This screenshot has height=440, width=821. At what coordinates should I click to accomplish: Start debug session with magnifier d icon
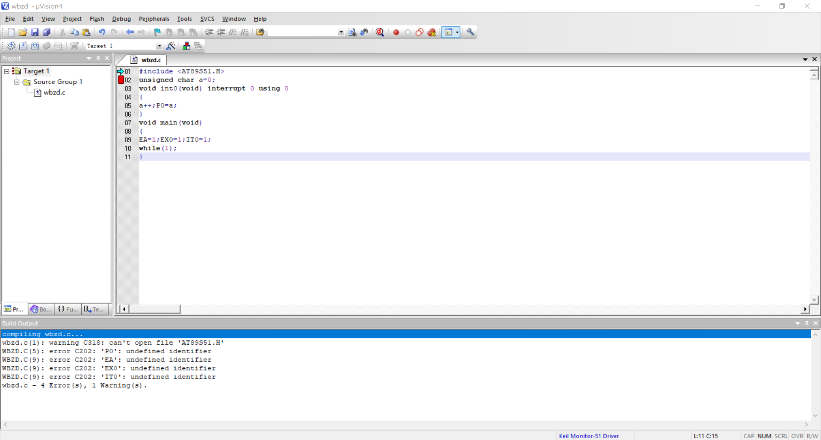(380, 32)
